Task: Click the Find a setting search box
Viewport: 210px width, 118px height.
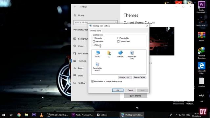Action: [x=95, y=23]
